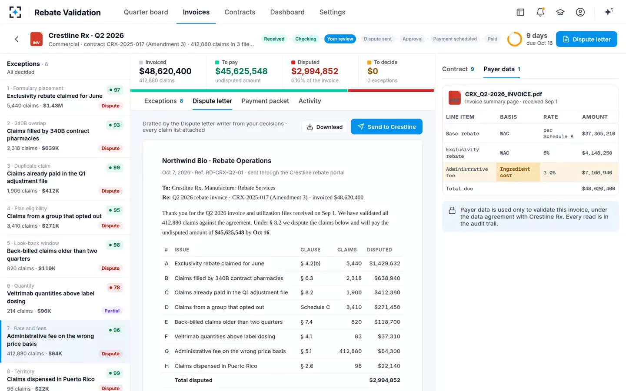Click the $7,106,940 administrative fee amount
The width and height of the screenshot is (626, 391).
(x=597, y=173)
